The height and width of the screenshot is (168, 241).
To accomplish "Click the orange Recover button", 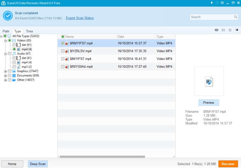I will [228, 164].
